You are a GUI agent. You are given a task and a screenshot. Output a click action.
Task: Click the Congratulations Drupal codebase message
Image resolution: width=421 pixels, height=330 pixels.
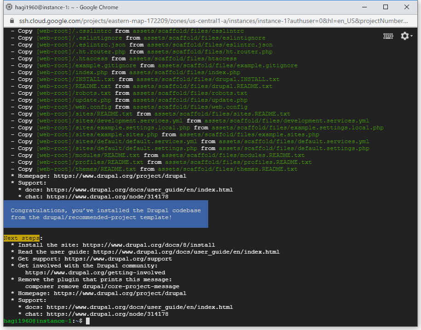[106, 214]
